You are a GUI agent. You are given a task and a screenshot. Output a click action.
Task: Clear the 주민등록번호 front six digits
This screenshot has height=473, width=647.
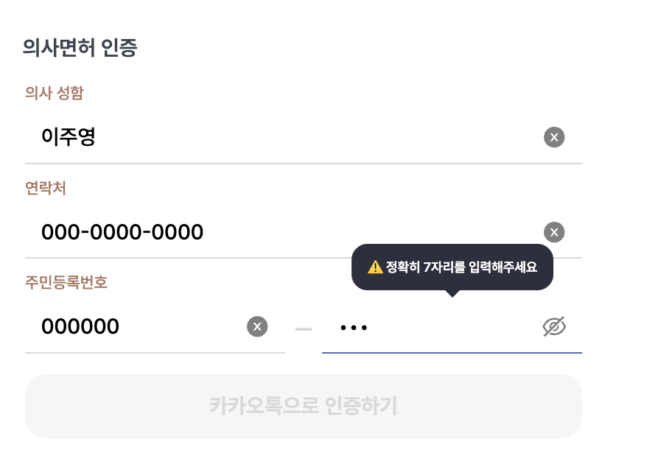click(257, 326)
